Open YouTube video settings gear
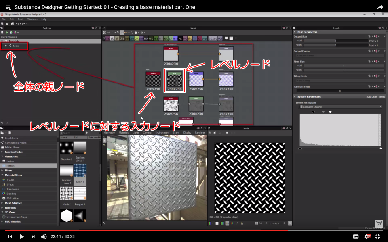 (x=367, y=236)
